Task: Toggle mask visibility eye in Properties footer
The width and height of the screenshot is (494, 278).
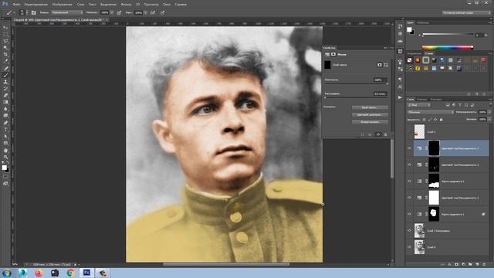Action: pos(378,134)
